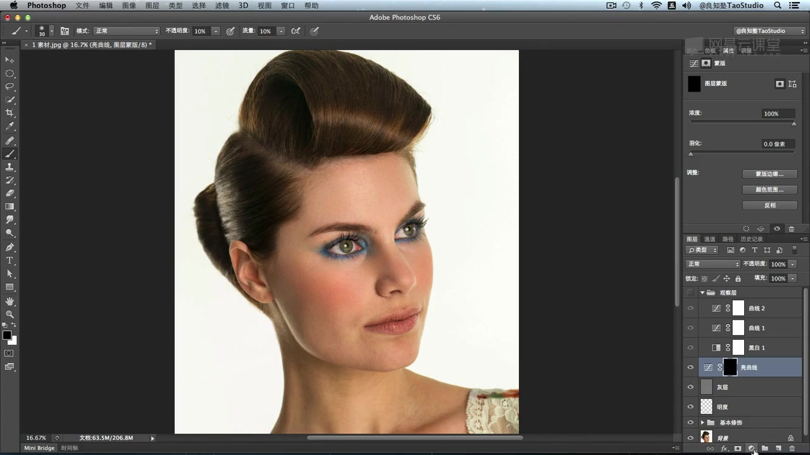The height and width of the screenshot is (455, 810).
Task: Toggle visibility of 黑白 1 layer
Action: coord(690,348)
